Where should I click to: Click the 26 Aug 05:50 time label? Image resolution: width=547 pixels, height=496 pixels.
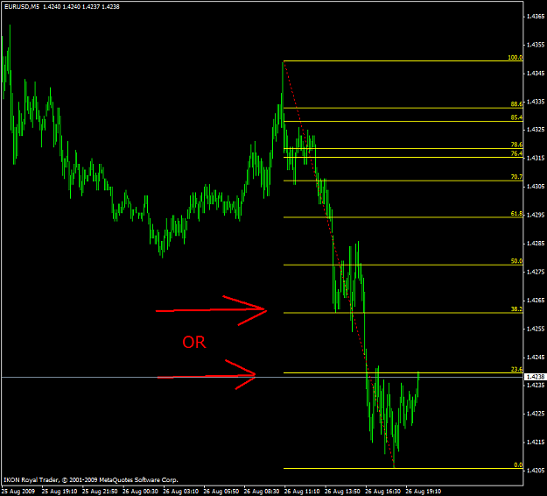(221, 492)
